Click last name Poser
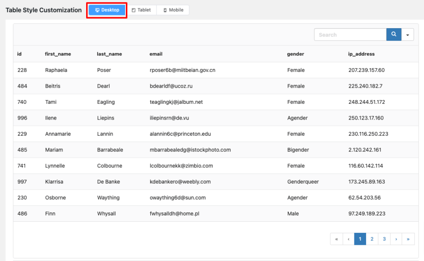 click(104, 70)
